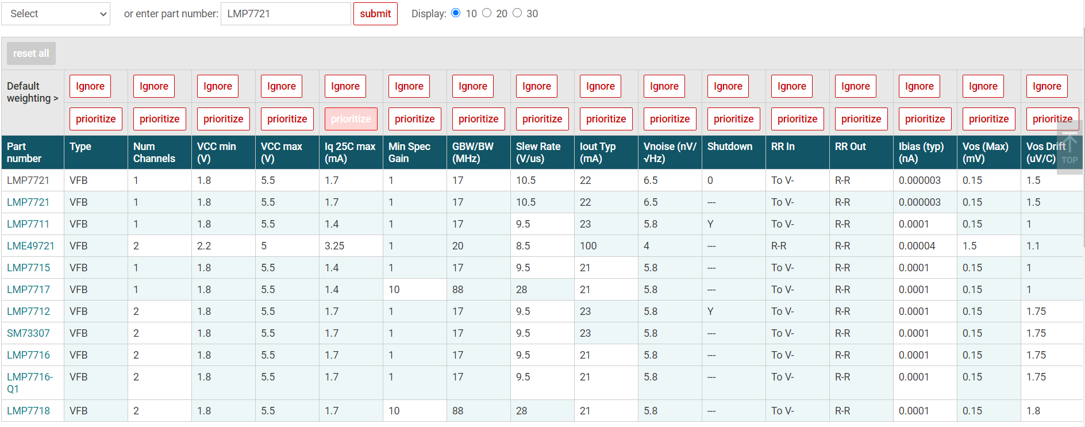Click the Ibias (typ) header
1085x427 pixels.
click(925, 152)
